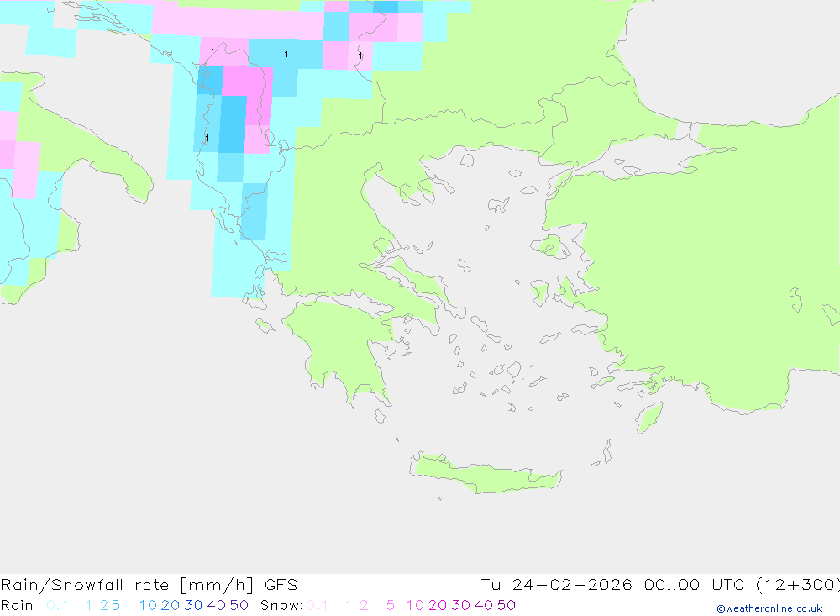Select the Rain 40 legend color value
The image size is (840, 616).
[217, 605]
